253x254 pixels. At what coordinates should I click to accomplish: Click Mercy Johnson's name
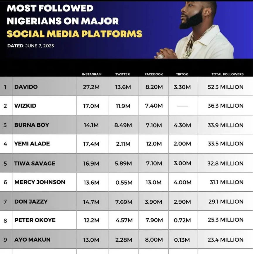40,182
